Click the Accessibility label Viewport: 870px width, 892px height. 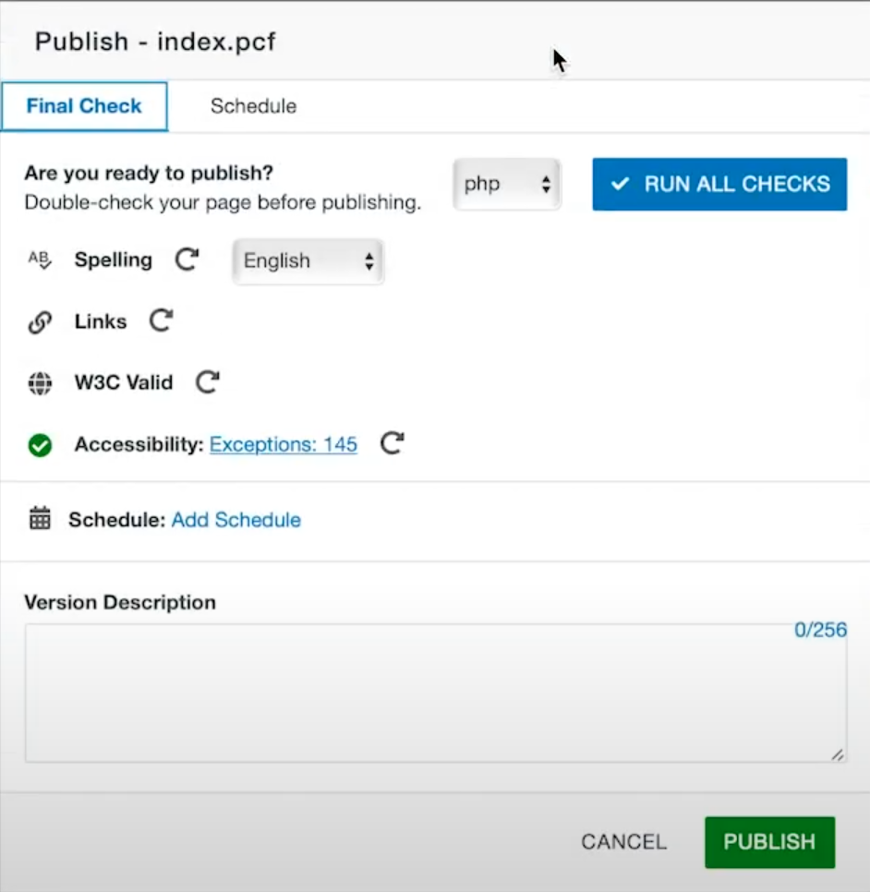139,444
